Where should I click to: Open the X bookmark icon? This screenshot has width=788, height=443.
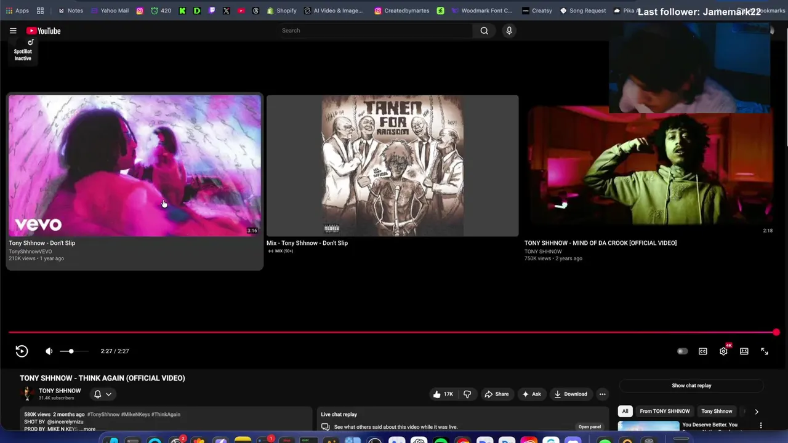[227, 10]
